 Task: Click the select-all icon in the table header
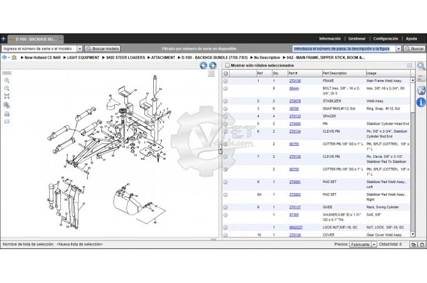pyautogui.click(x=225, y=74)
